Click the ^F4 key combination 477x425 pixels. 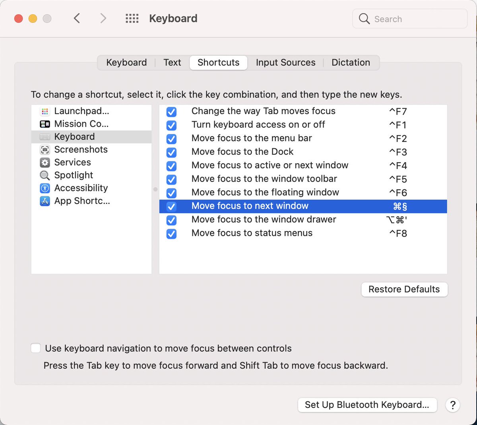pos(398,166)
